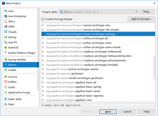158x116 pixels.
Task: Select Static Web project type
Action: 20,99
